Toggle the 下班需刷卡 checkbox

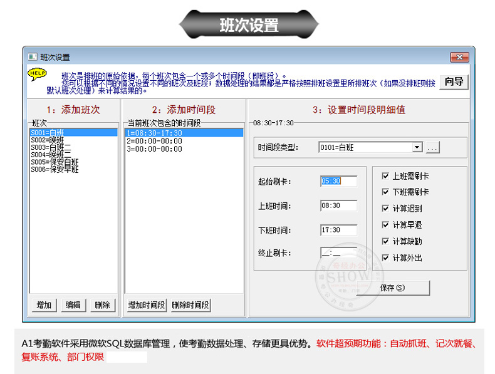(x=385, y=192)
